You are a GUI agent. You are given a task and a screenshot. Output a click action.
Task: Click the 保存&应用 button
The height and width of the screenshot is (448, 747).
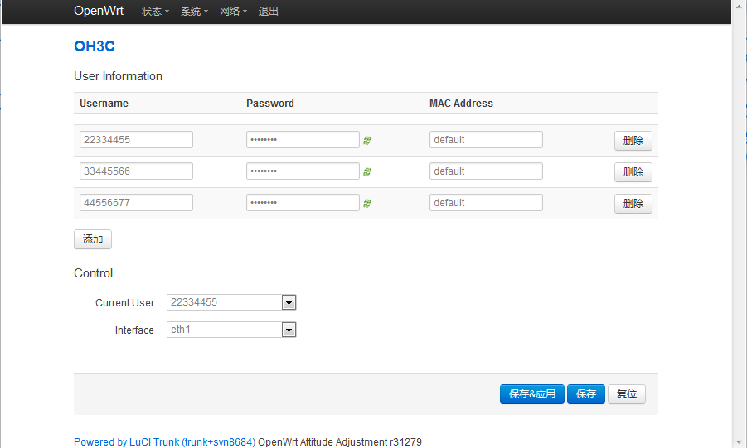coord(532,394)
